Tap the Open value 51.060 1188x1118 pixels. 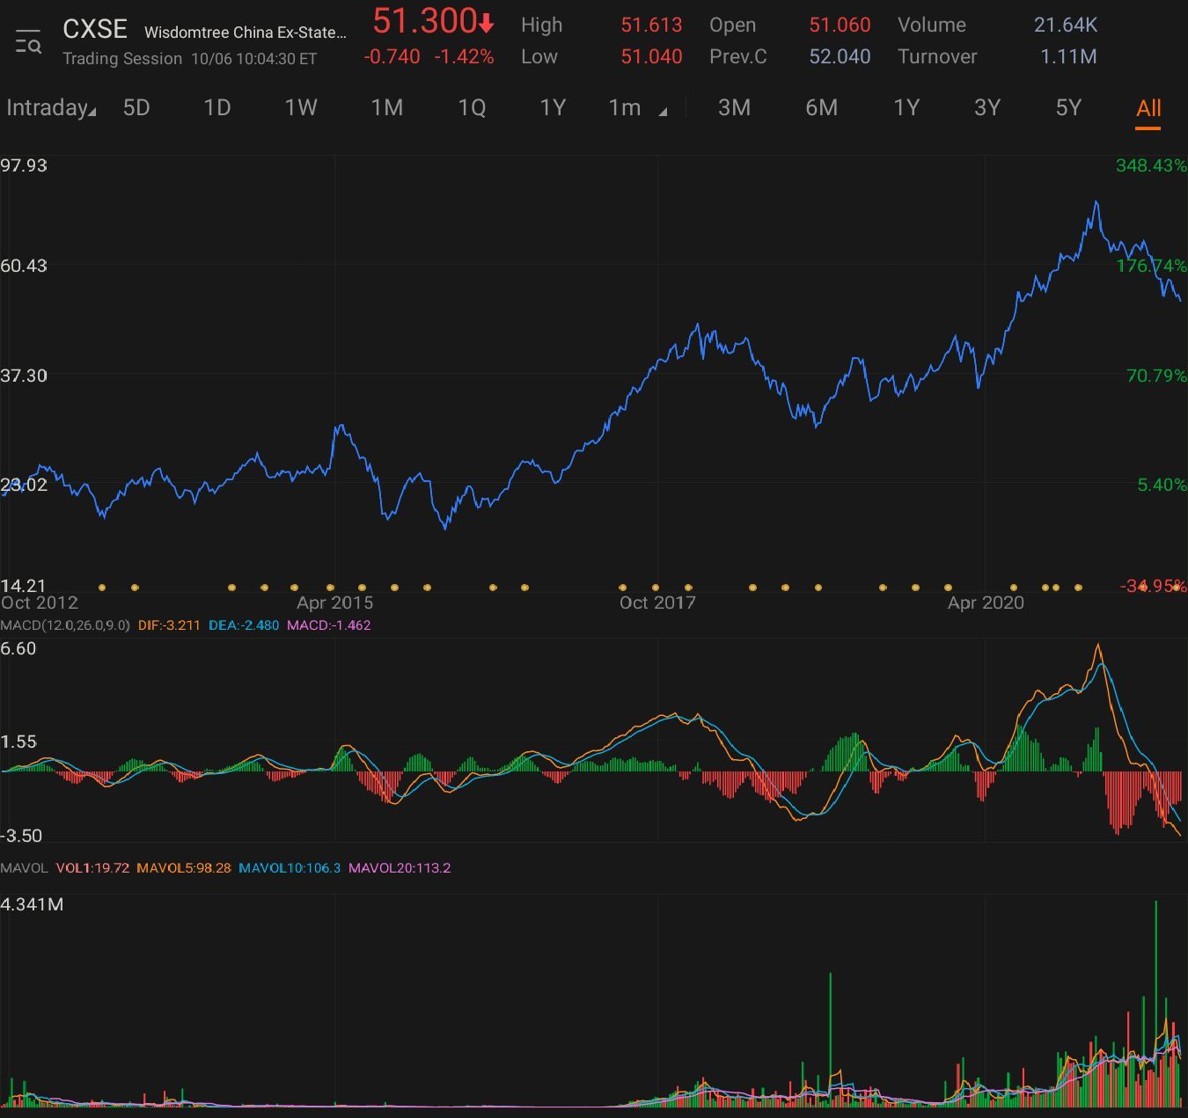point(840,25)
